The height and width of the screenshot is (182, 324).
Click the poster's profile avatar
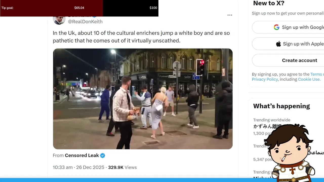(59, 20)
